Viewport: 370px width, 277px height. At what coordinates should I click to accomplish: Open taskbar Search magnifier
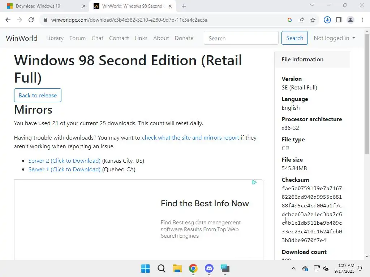tap(162, 268)
